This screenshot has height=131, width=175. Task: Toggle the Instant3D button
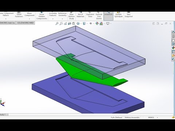pos(108,16)
